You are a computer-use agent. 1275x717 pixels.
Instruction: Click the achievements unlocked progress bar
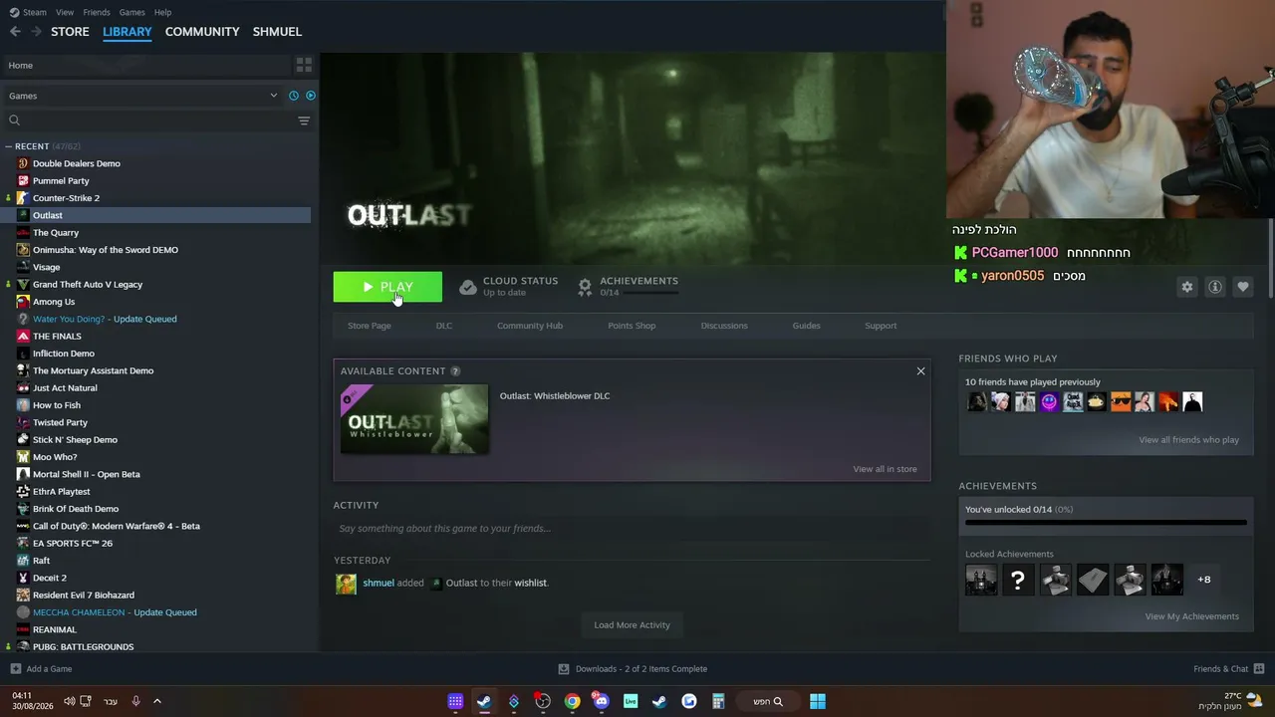coord(1106,522)
